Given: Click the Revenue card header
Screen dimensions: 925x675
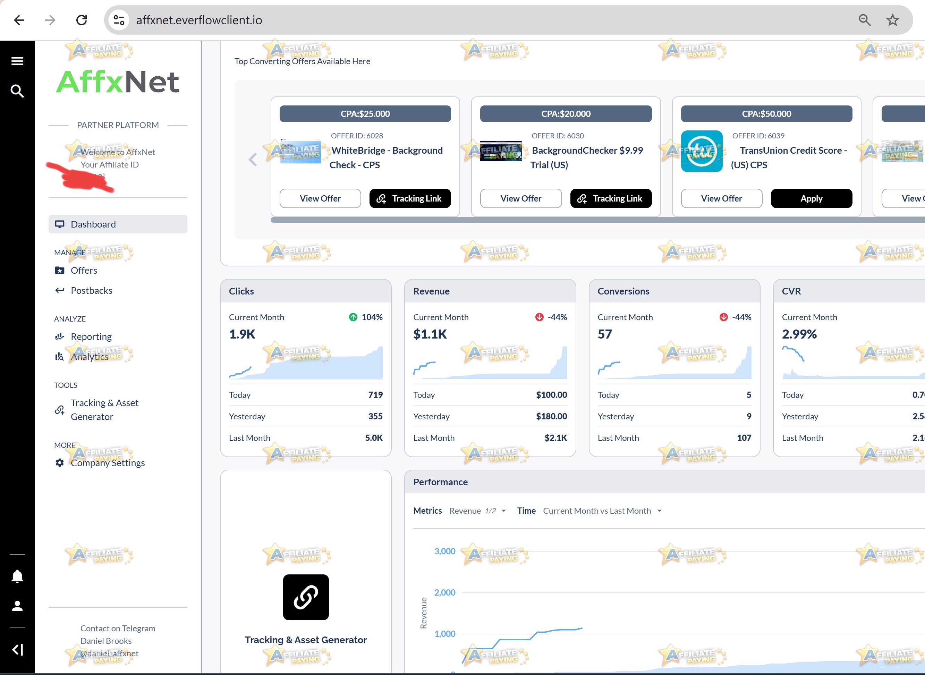Looking at the screenshot, I should pyautogui.click(x=490, y=291).
